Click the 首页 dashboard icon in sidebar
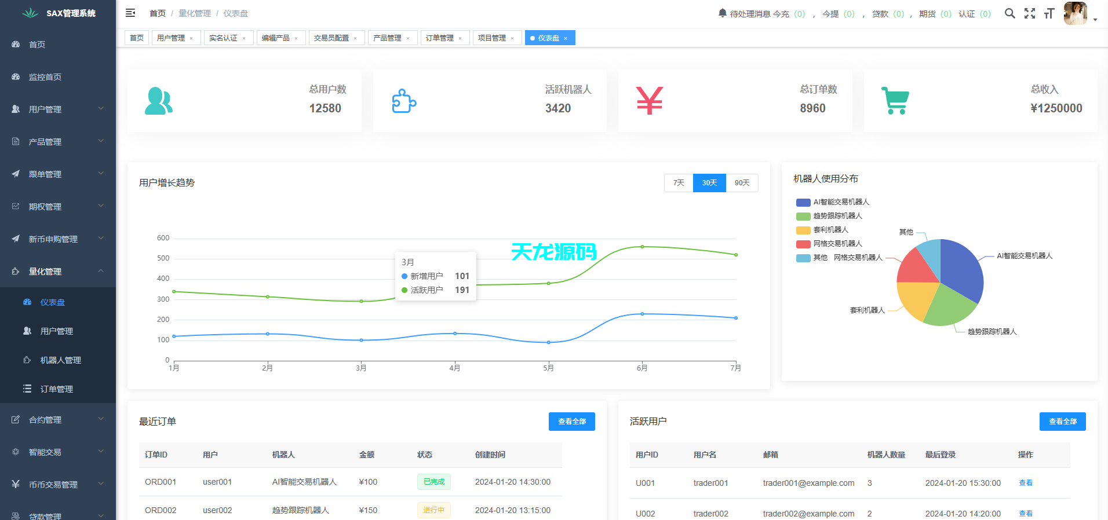The height and width of the screenshot is (520, 1108). click(16, 44)
